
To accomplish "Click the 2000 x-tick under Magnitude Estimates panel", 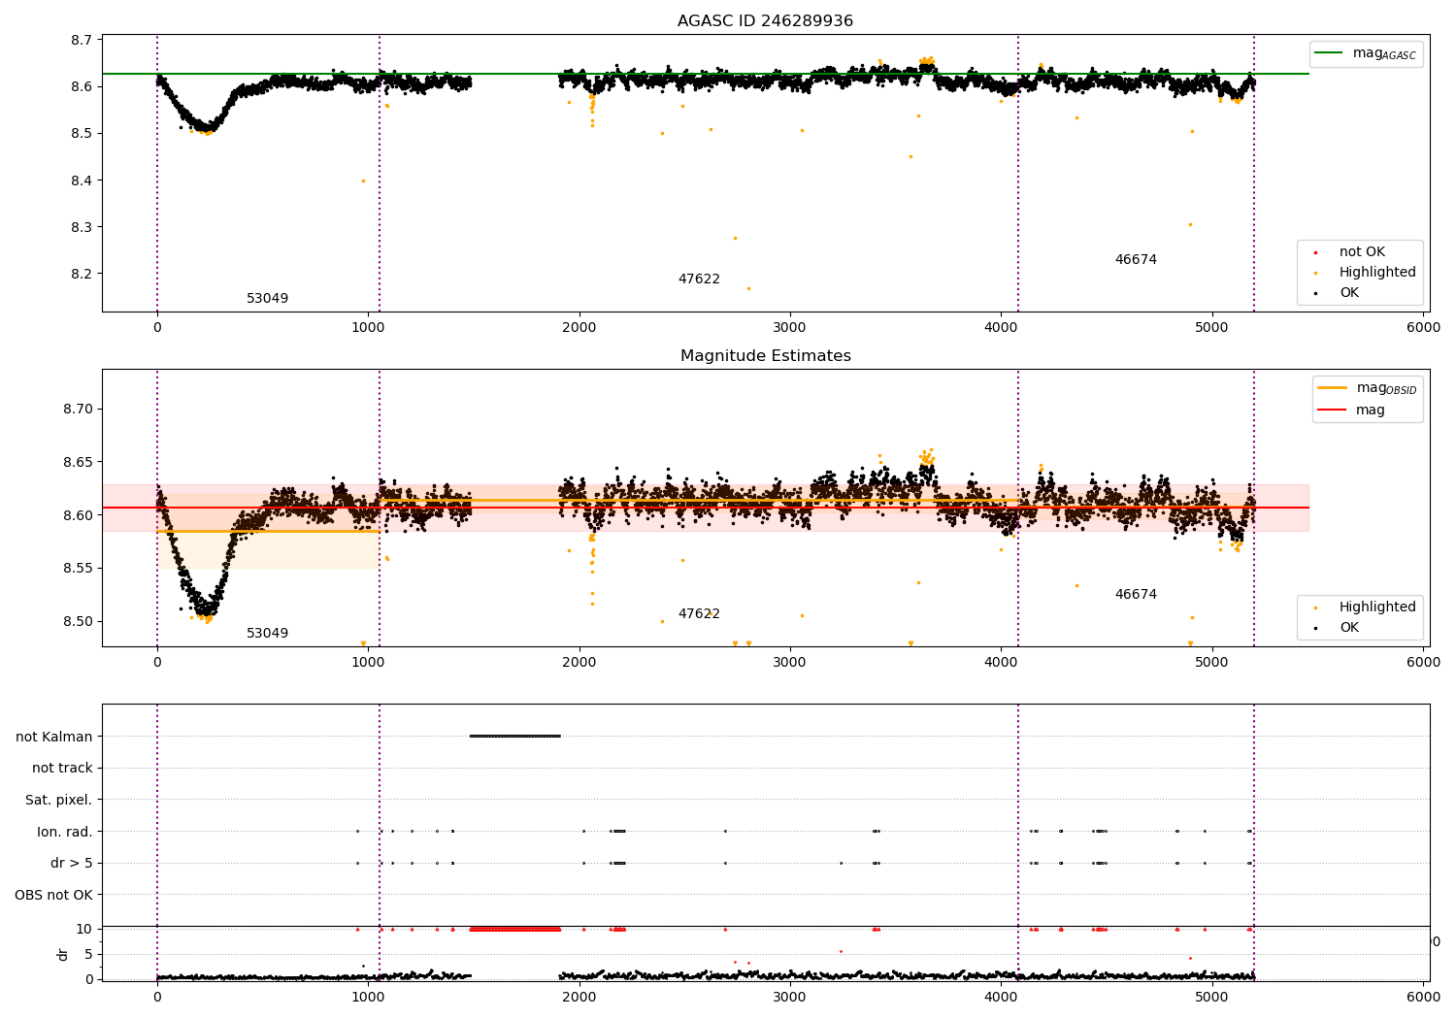I will click(579, 663).
